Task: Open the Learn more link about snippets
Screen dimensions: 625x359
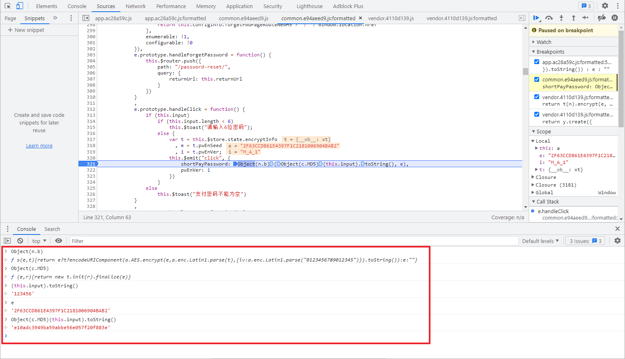Action: point(39,145)
